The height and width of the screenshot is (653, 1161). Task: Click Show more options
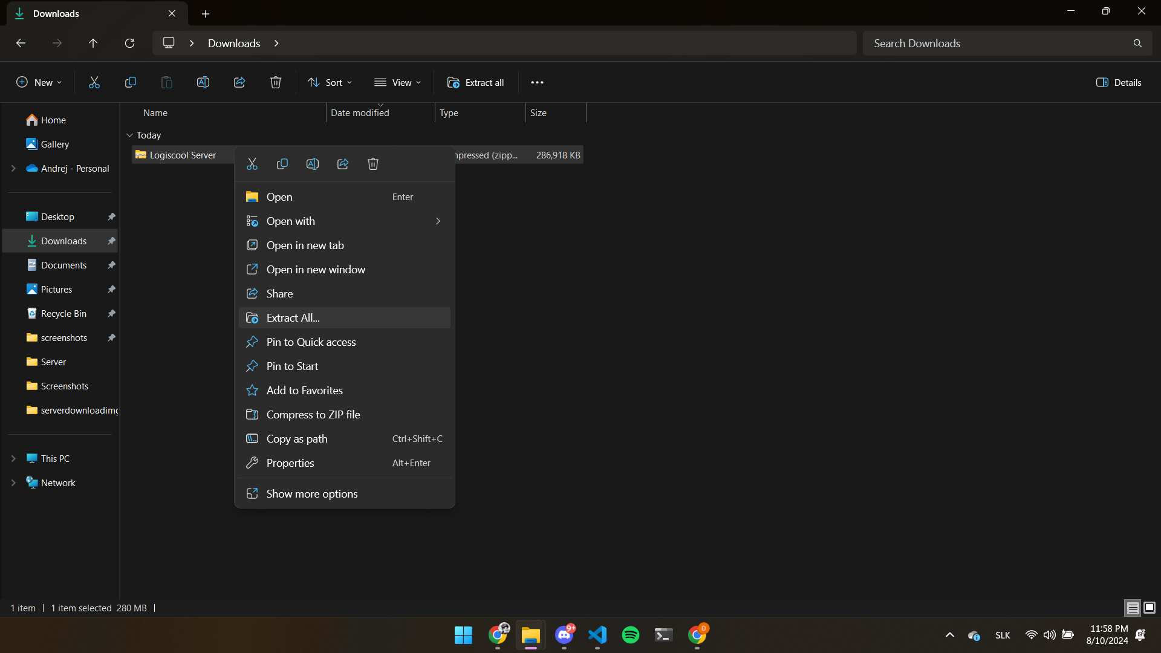[345, 493]
